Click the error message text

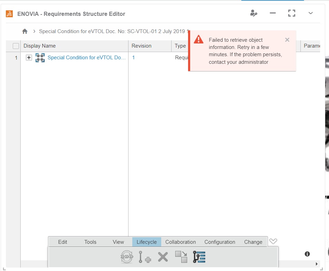point(245,51)
